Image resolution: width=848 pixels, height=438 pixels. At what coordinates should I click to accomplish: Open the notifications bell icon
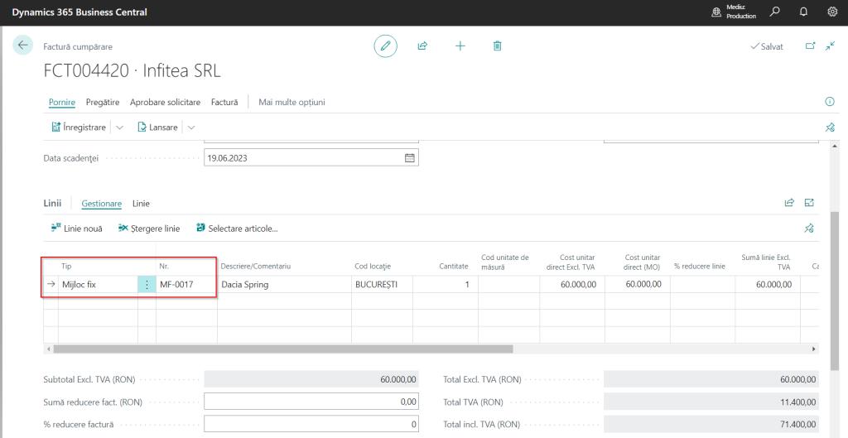pyautogui.click(x=803, y=12)
